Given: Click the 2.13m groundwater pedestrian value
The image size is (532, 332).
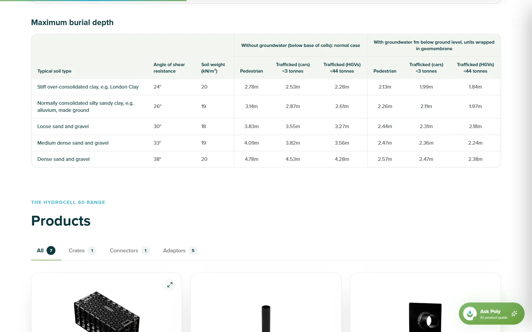Looking at the screenshot, I should pos(385,87).
